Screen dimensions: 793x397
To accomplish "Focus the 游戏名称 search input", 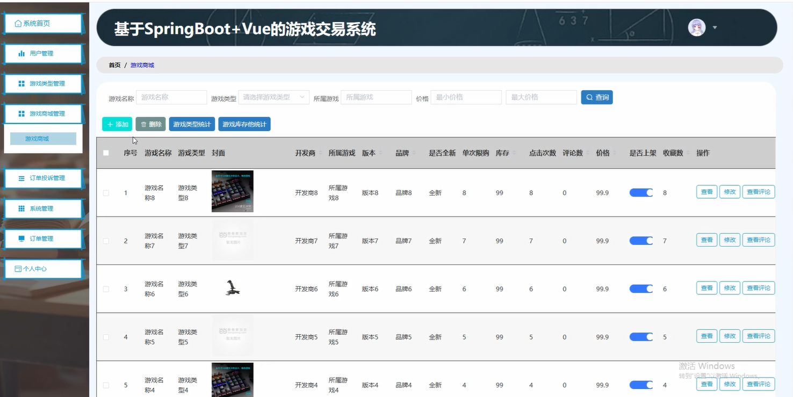I will click(171, 97).
